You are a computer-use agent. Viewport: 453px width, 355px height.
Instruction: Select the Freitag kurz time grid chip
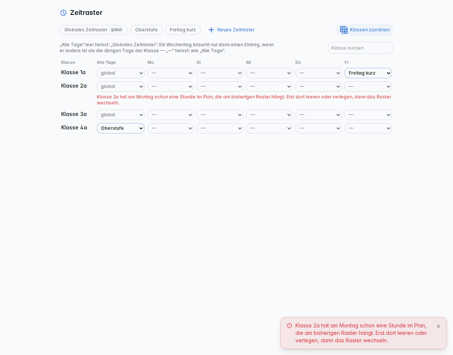tap(183, 30)
